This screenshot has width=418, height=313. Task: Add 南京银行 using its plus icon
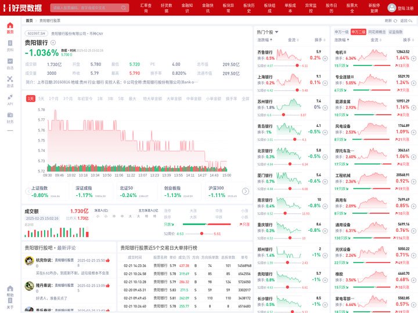click(325, 206)
